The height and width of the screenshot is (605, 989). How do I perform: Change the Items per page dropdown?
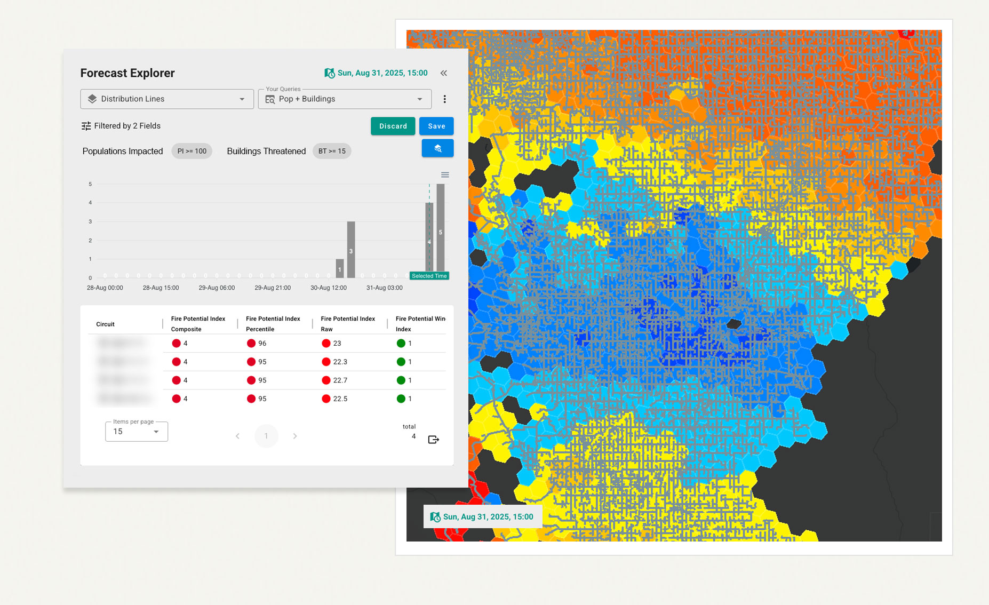click(137, 432)
